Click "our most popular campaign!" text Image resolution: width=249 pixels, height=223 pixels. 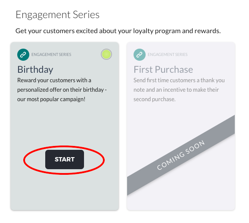click(51, 99)
